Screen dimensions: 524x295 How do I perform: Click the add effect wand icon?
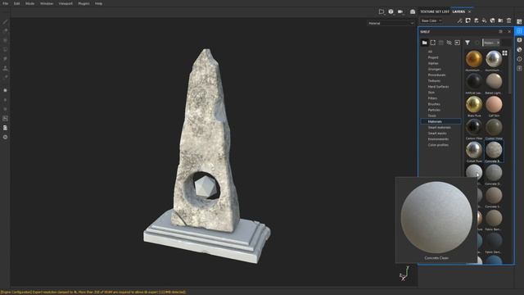click(x=460, y=20)
